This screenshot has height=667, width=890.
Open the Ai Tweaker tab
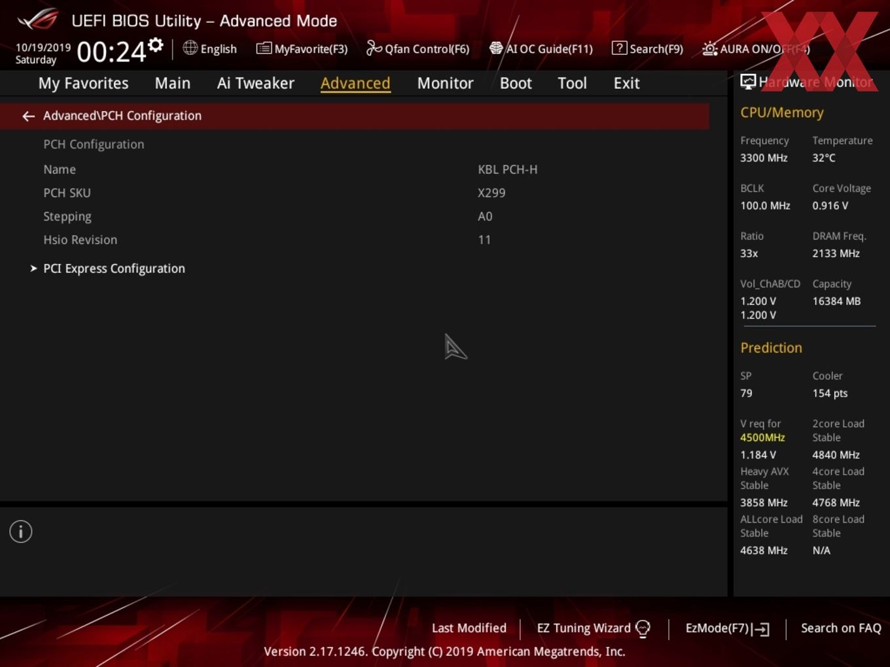256,83
